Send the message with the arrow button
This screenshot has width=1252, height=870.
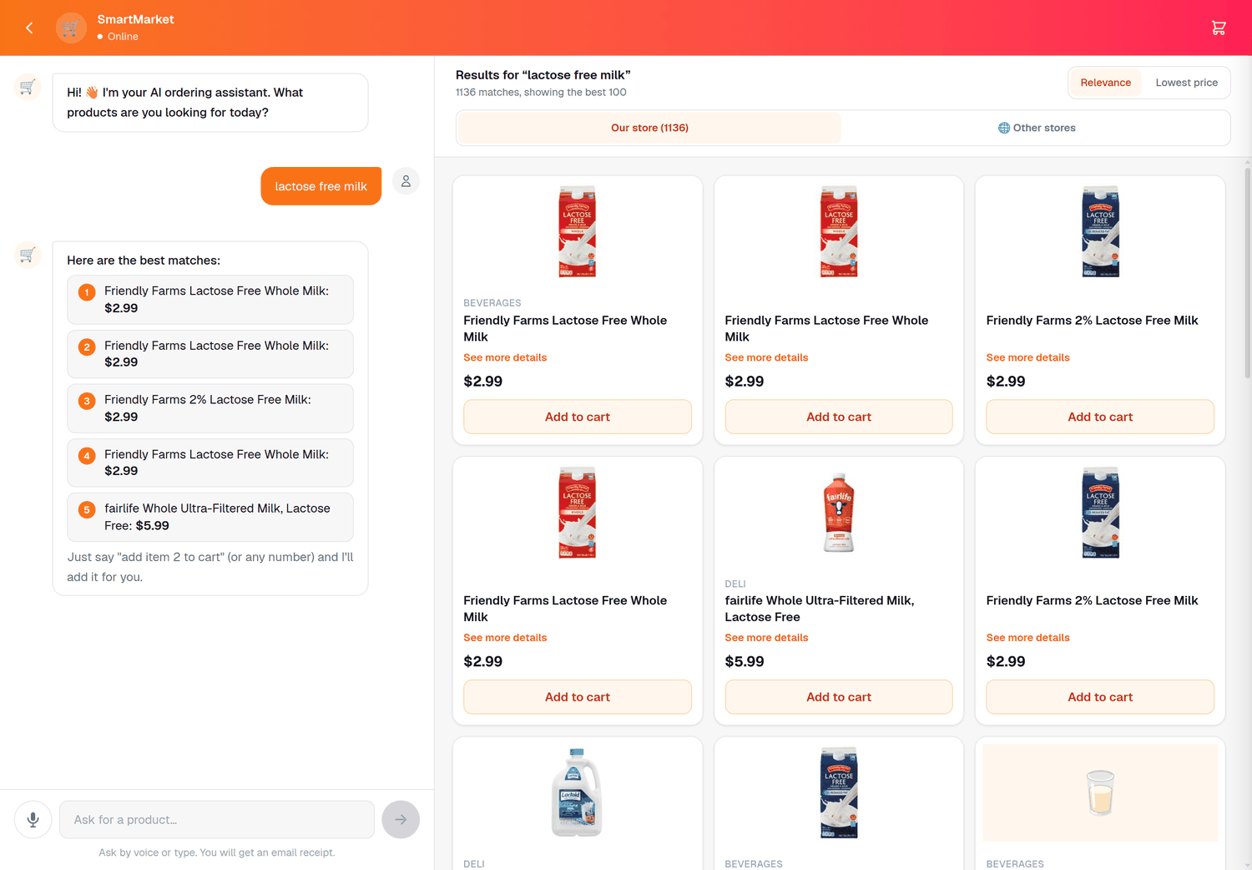(x=401, y=820)
